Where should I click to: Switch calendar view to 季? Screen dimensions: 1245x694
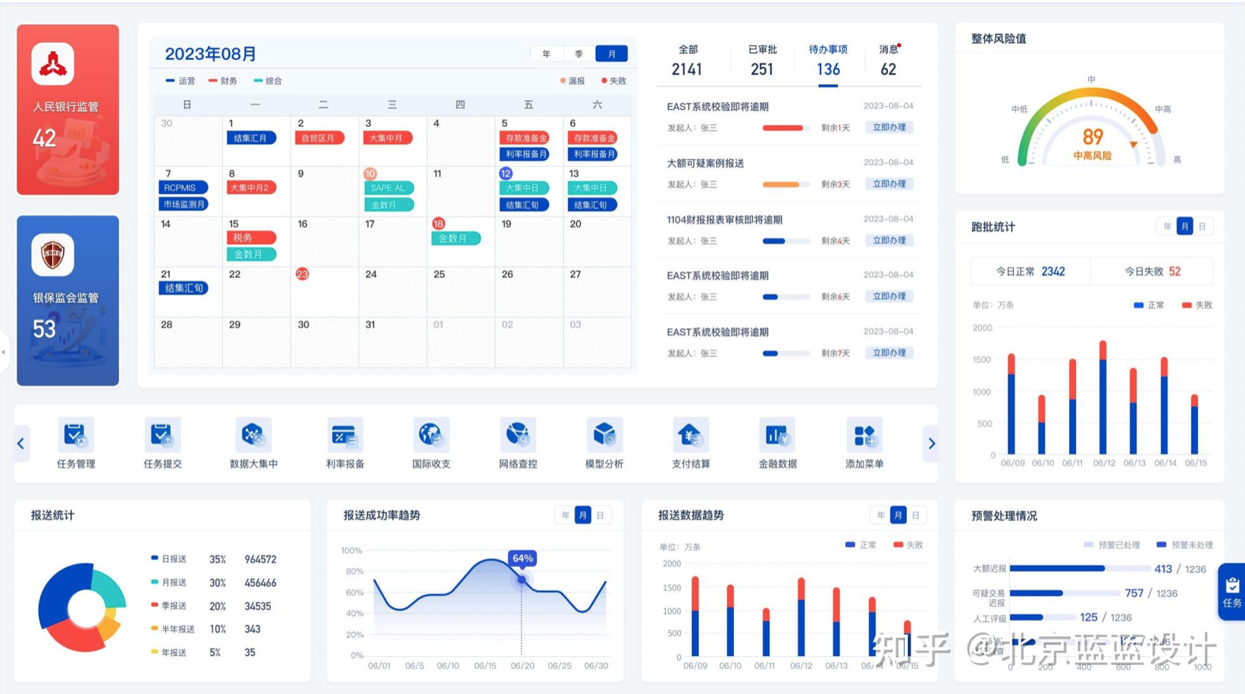coord(579,54)
